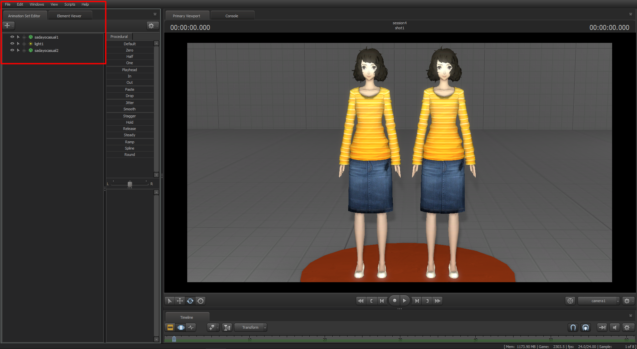The height and width of the screenshot is (349, 637).
Task: Open the Scripts menu
Action: pyautogui.click(x=70, y=4)
